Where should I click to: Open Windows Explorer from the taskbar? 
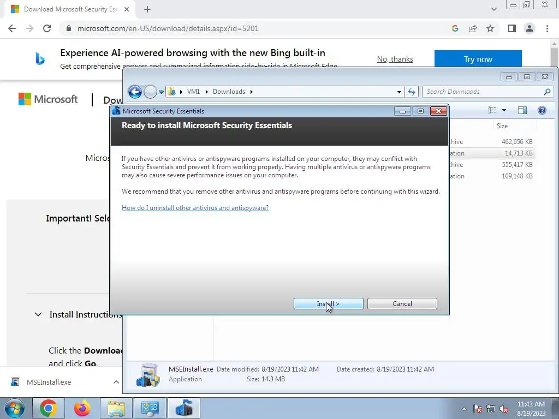pyautogui.click(x=116, y=408)
